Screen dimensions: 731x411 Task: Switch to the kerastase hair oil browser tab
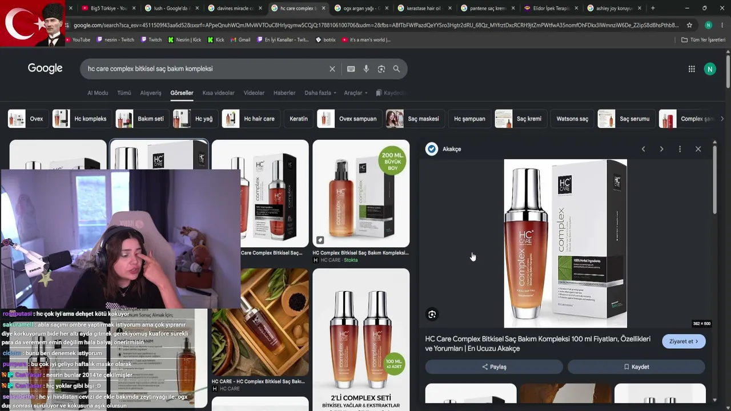coord(425,8)
